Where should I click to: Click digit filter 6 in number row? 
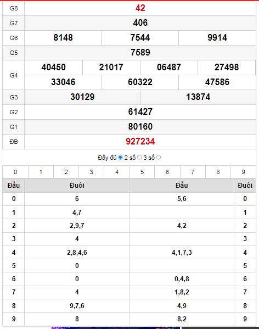point(167,172)
